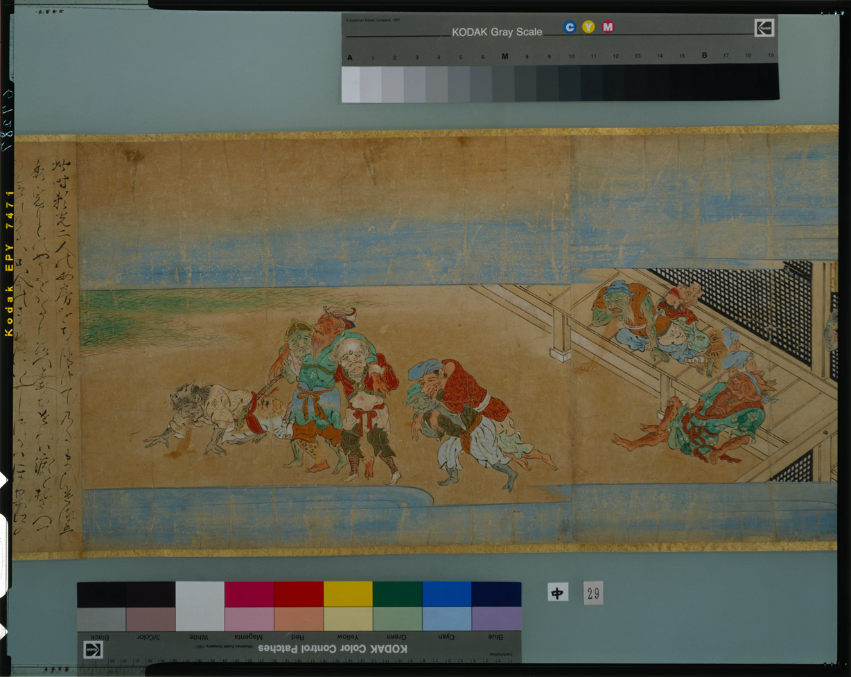Click the Kodak logo on the color patches card
Image resolution: width=851 pixels, height=677 pixels.
pos(94,650)
